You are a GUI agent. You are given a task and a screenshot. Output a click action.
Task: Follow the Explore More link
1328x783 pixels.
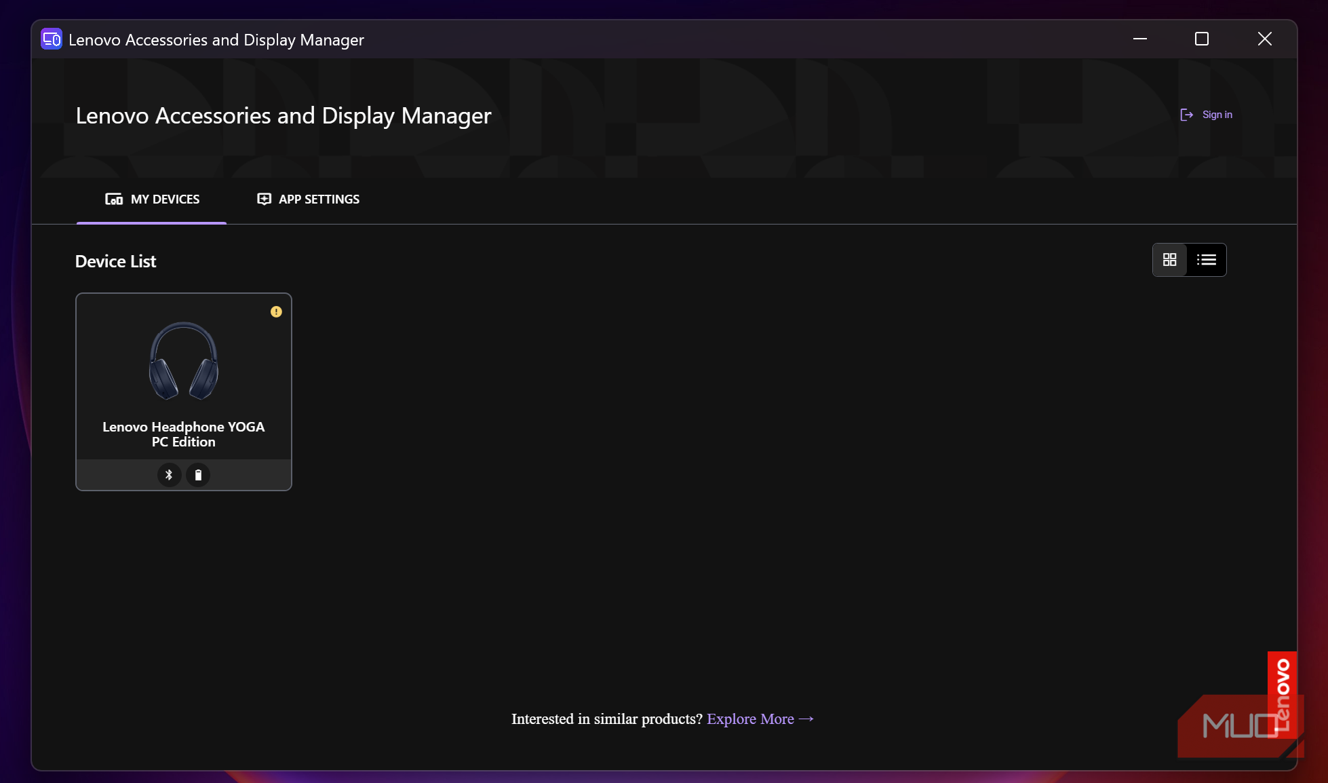point(760,719)
